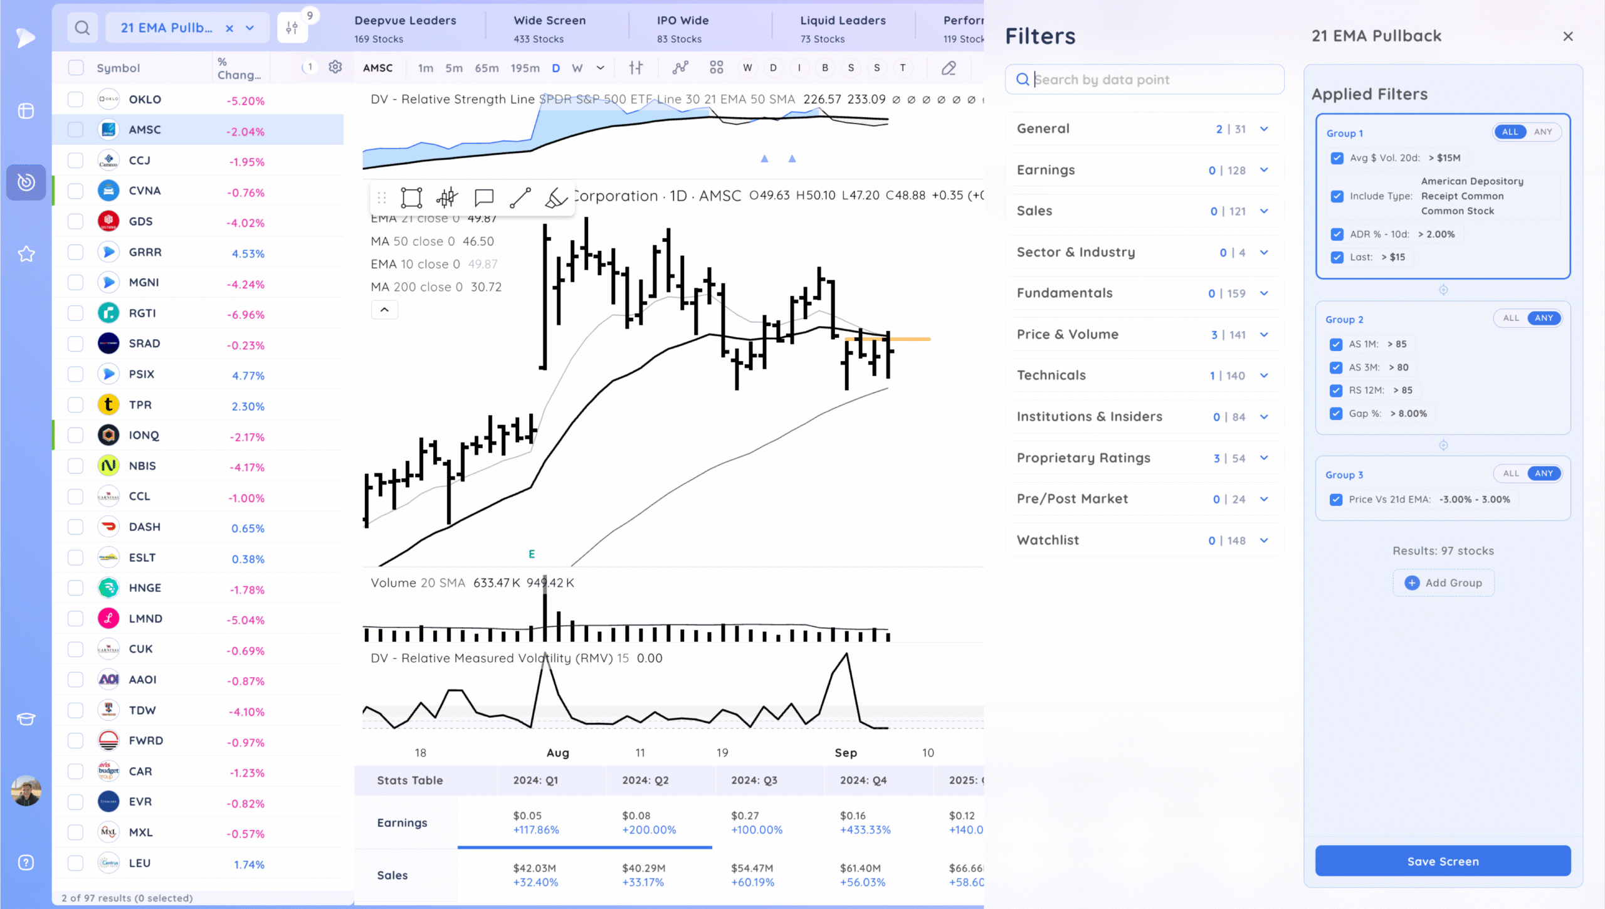Open the Liquid Leaders preset tab

843,28
